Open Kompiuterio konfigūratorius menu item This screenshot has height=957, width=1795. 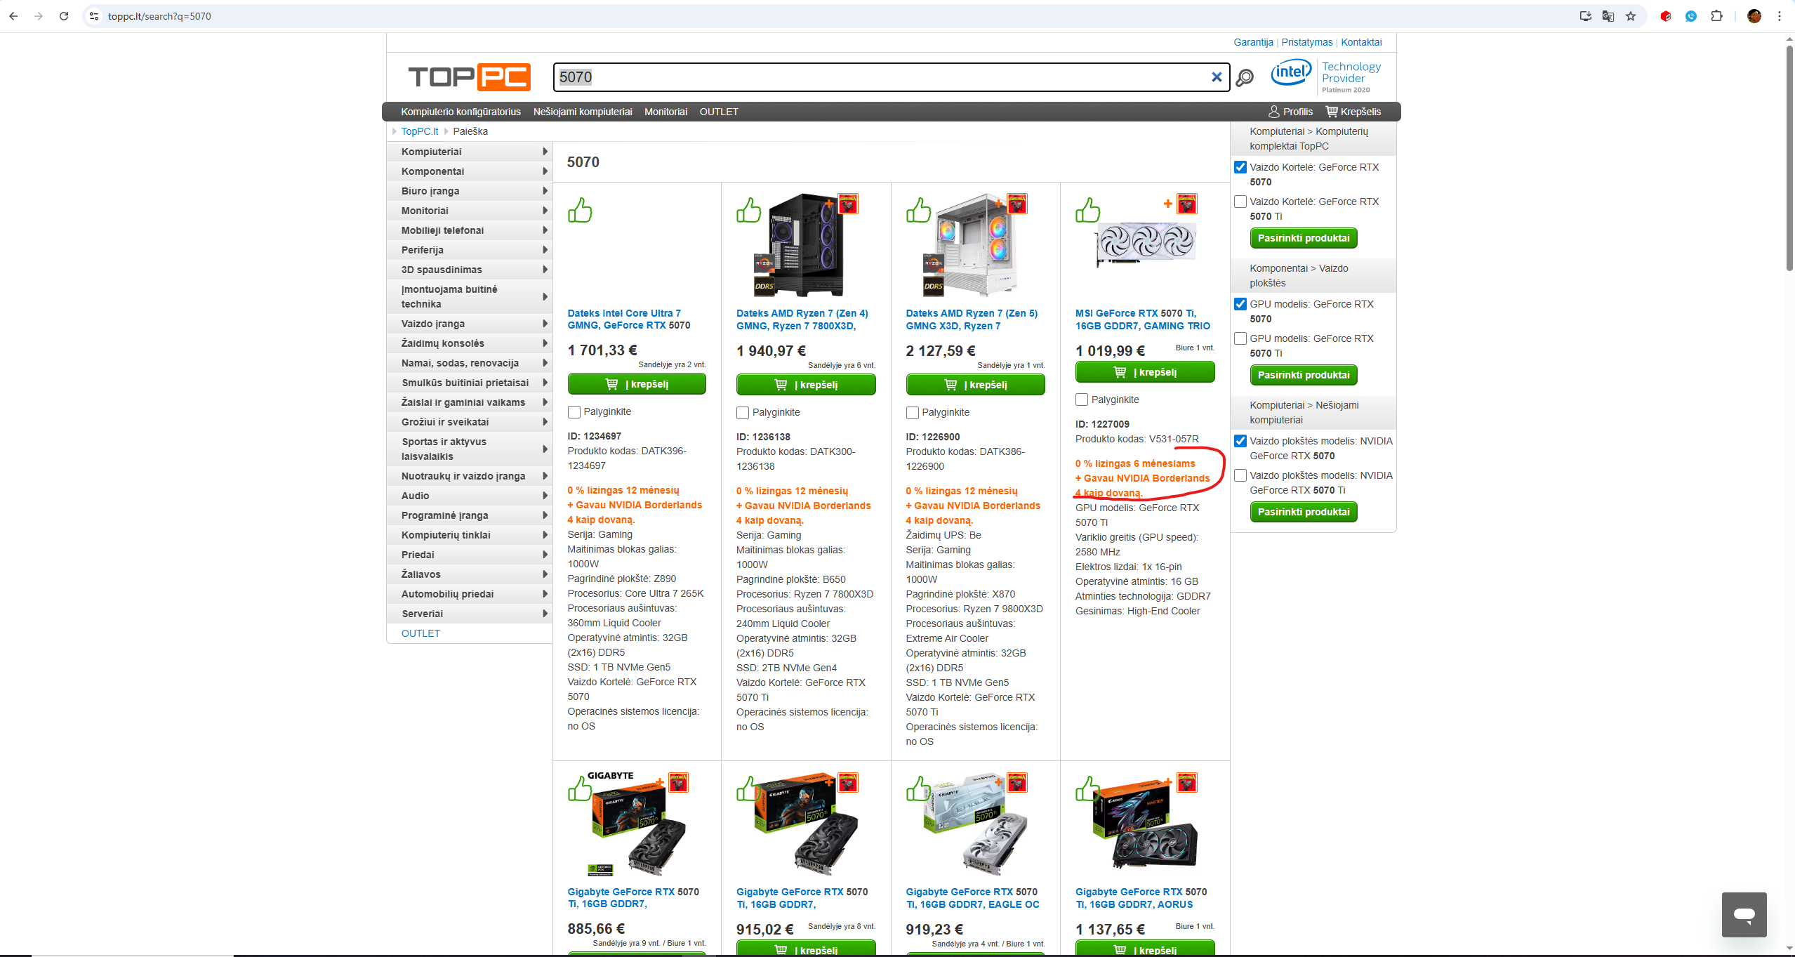coord(461,112)
